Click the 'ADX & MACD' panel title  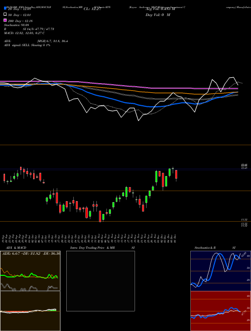point(16,248)
